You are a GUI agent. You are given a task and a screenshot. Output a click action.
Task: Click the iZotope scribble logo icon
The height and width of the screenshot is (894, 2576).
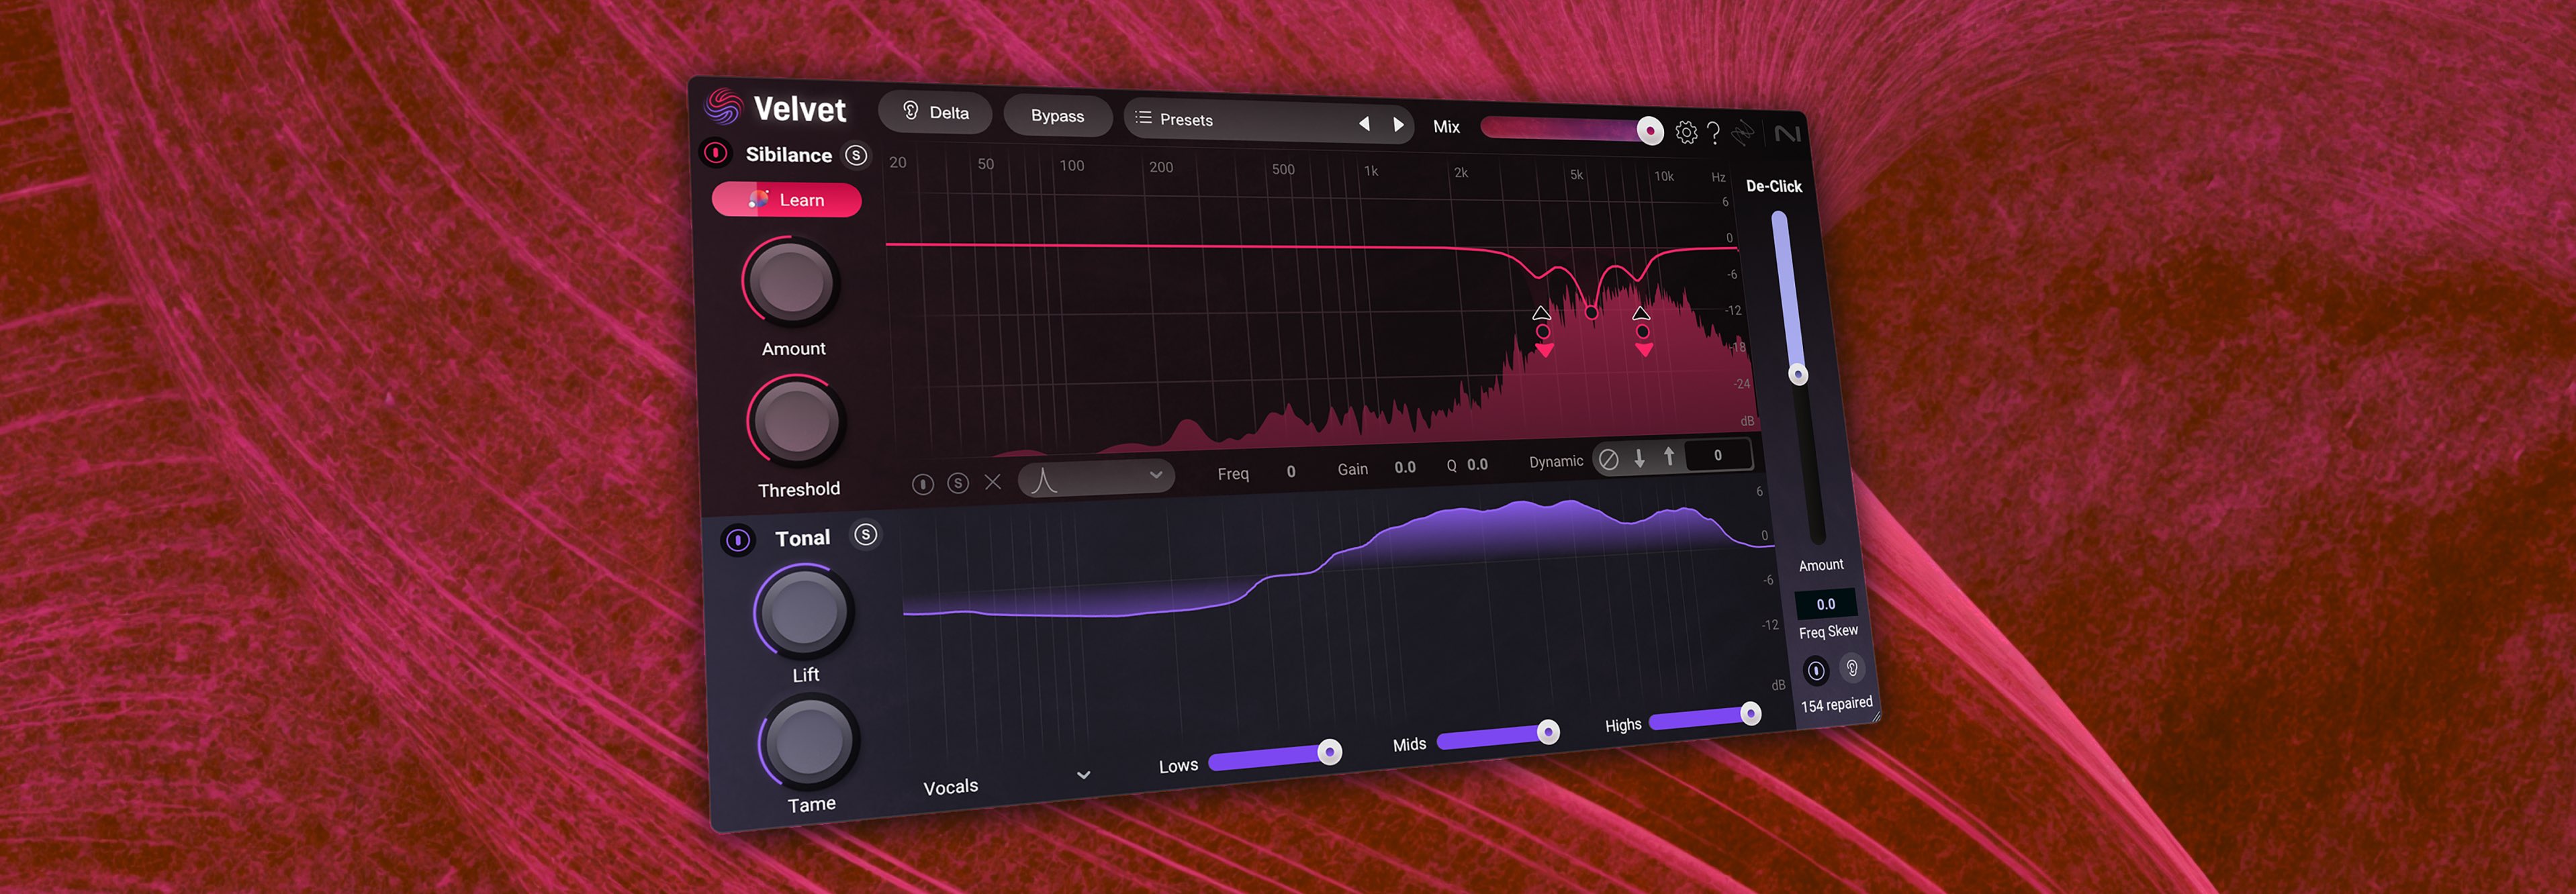(1743, 133)
